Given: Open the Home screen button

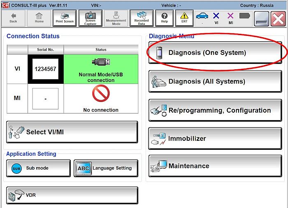Looking at the screenshot, I should (39, 18).
